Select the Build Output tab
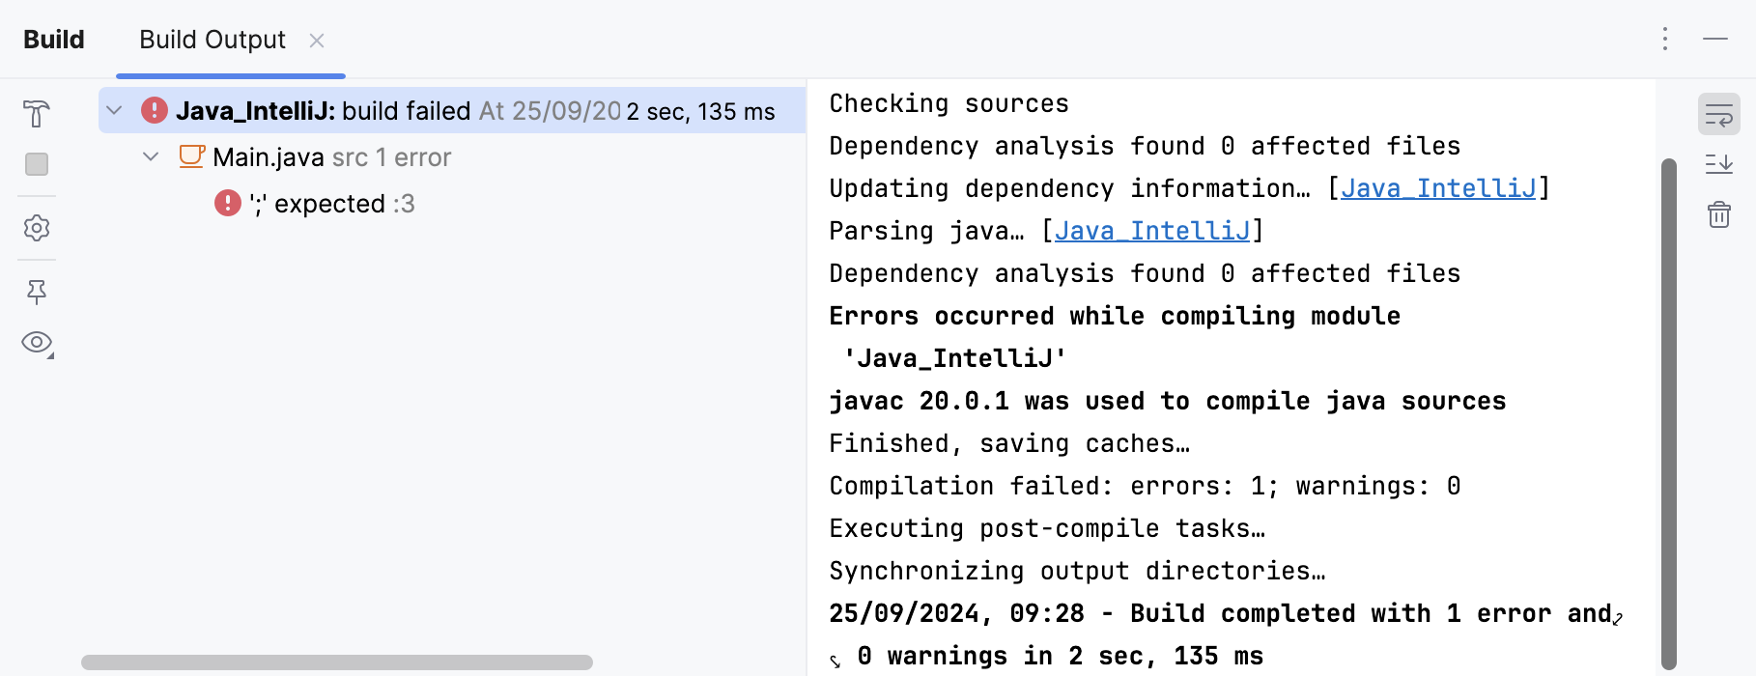Screen dimensions: 1756x676 point(212,40)
